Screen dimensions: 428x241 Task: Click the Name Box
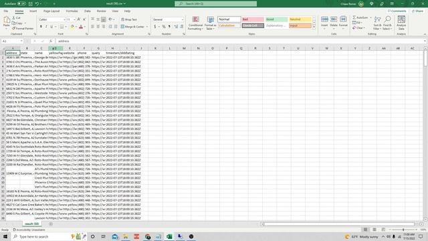[x=12, y=41]
